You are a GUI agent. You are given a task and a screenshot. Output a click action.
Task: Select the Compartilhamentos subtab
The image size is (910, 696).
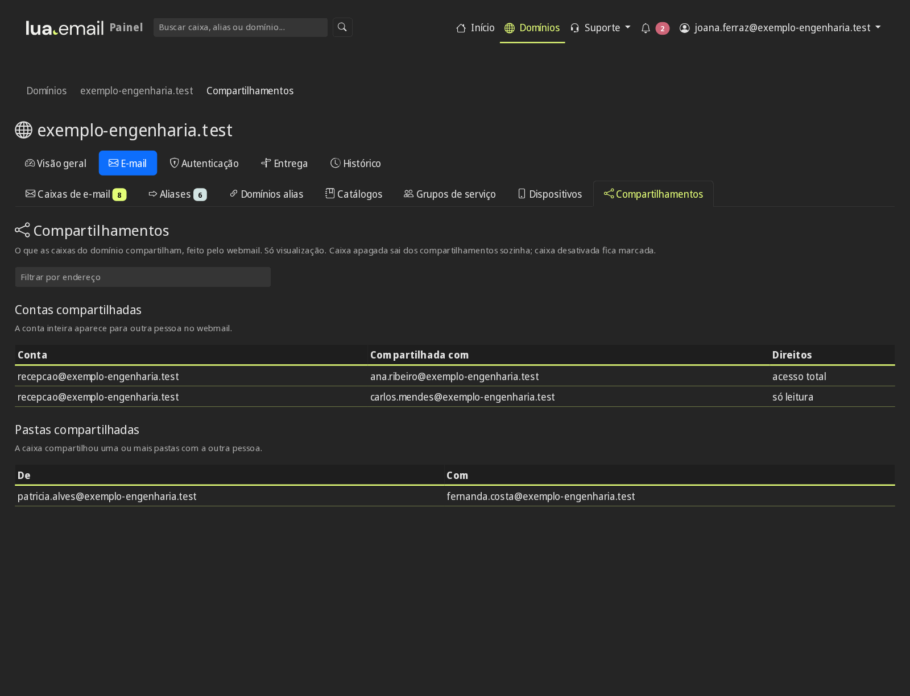point(653,194)
